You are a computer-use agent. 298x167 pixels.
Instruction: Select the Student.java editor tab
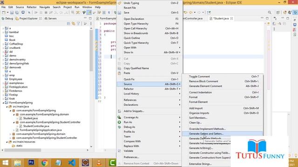click(221, 19)
